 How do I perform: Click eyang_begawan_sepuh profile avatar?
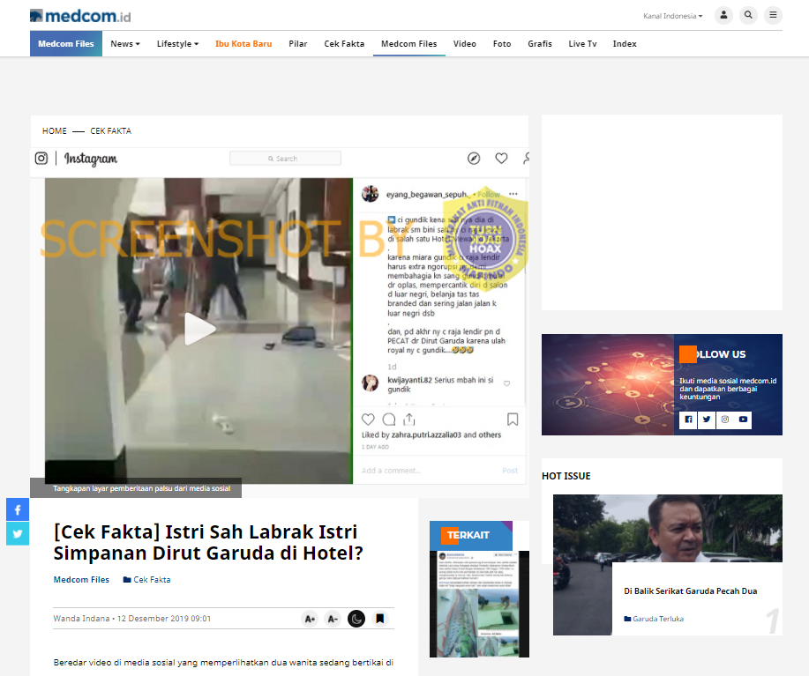coord(370,194)
